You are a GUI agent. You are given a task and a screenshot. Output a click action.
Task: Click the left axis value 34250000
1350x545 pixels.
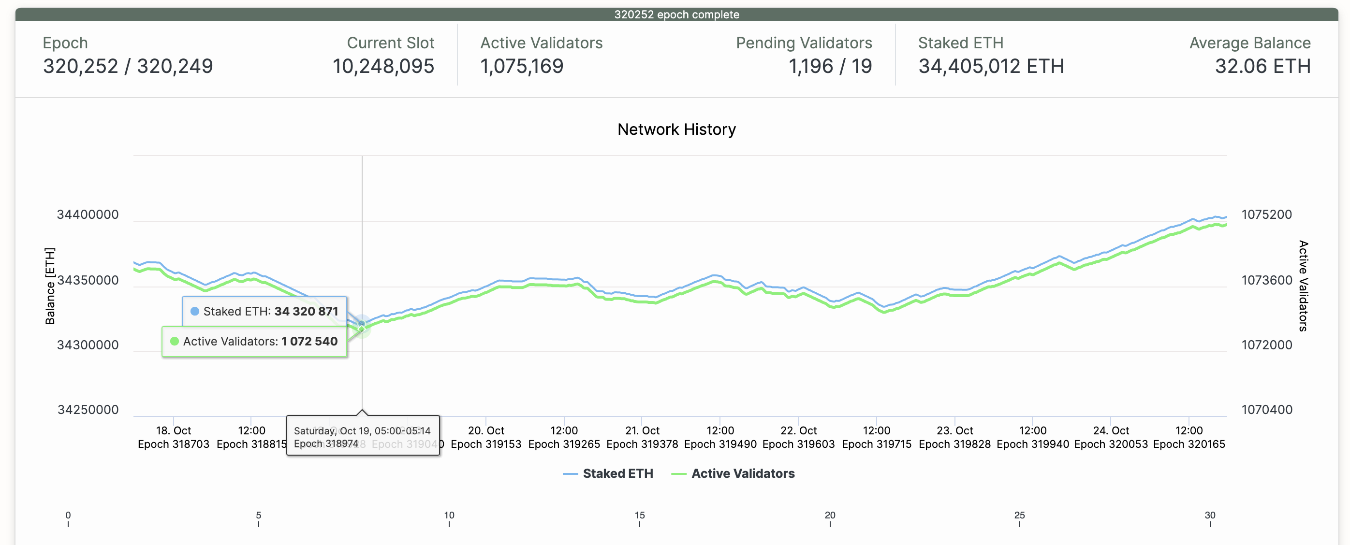tap(88, 410)
